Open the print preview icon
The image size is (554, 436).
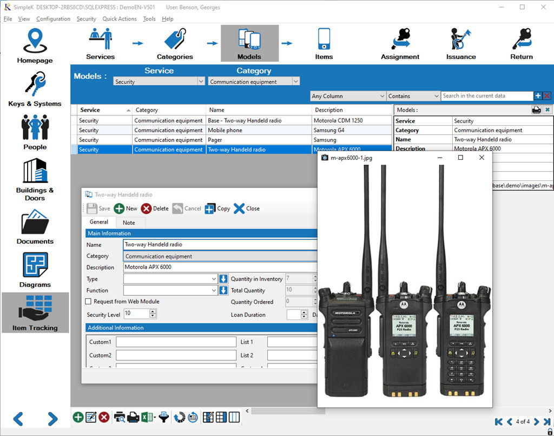pos(120,417)
